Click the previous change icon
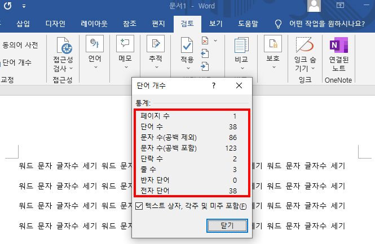 tap(205, 53)
